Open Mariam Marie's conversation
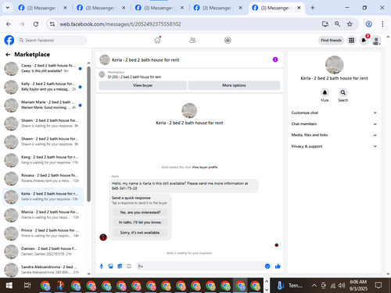 pyautogui.click(x=43, y=105)
